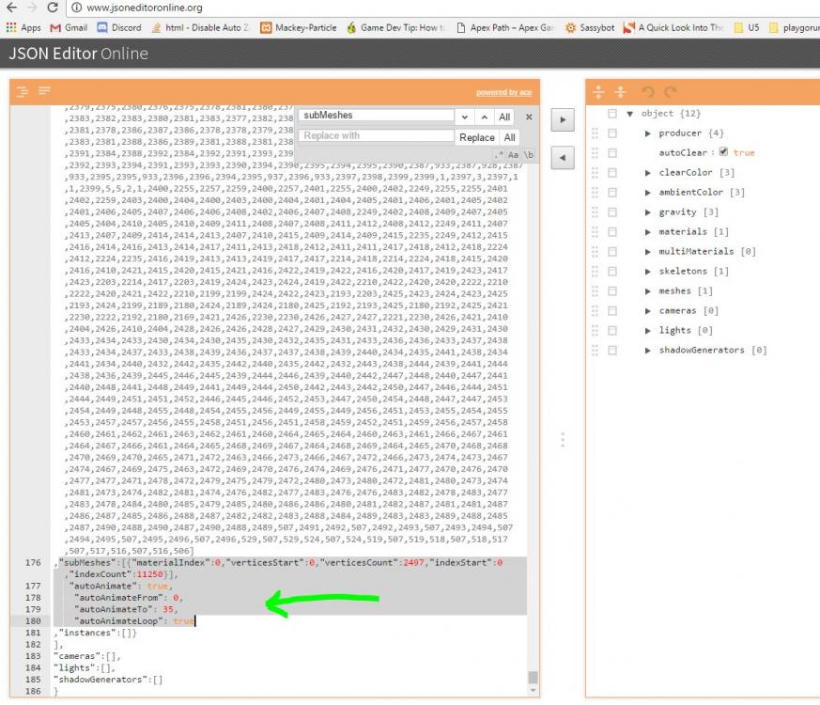Open the A Quick Look Into bookmark

673,28
